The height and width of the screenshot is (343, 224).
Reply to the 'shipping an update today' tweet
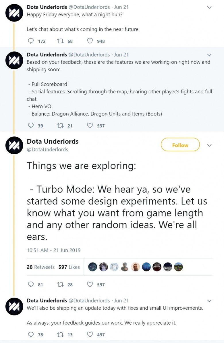pyautogui.click(x=31, y=334)
